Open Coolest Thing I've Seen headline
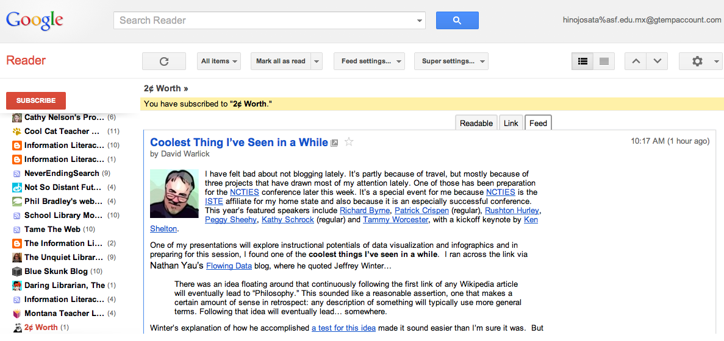The width and height of the screenshot is (724, 341). tap(239, 142)
